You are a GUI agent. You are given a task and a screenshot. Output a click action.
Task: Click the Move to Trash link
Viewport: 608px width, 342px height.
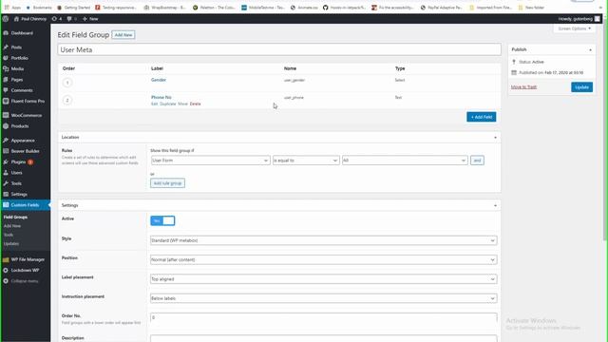[523, 86]
